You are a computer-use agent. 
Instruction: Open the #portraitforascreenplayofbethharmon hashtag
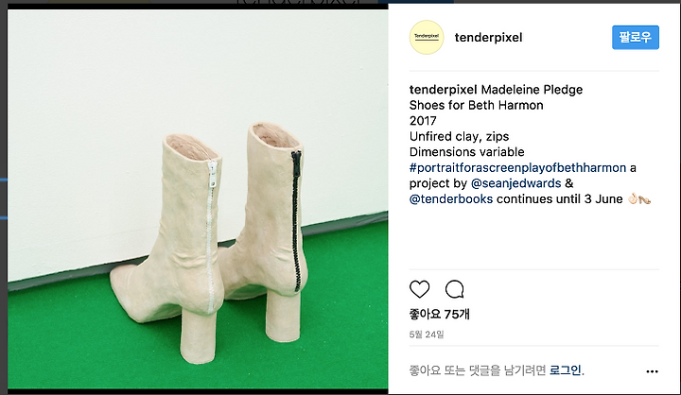[x=517, y=167]
